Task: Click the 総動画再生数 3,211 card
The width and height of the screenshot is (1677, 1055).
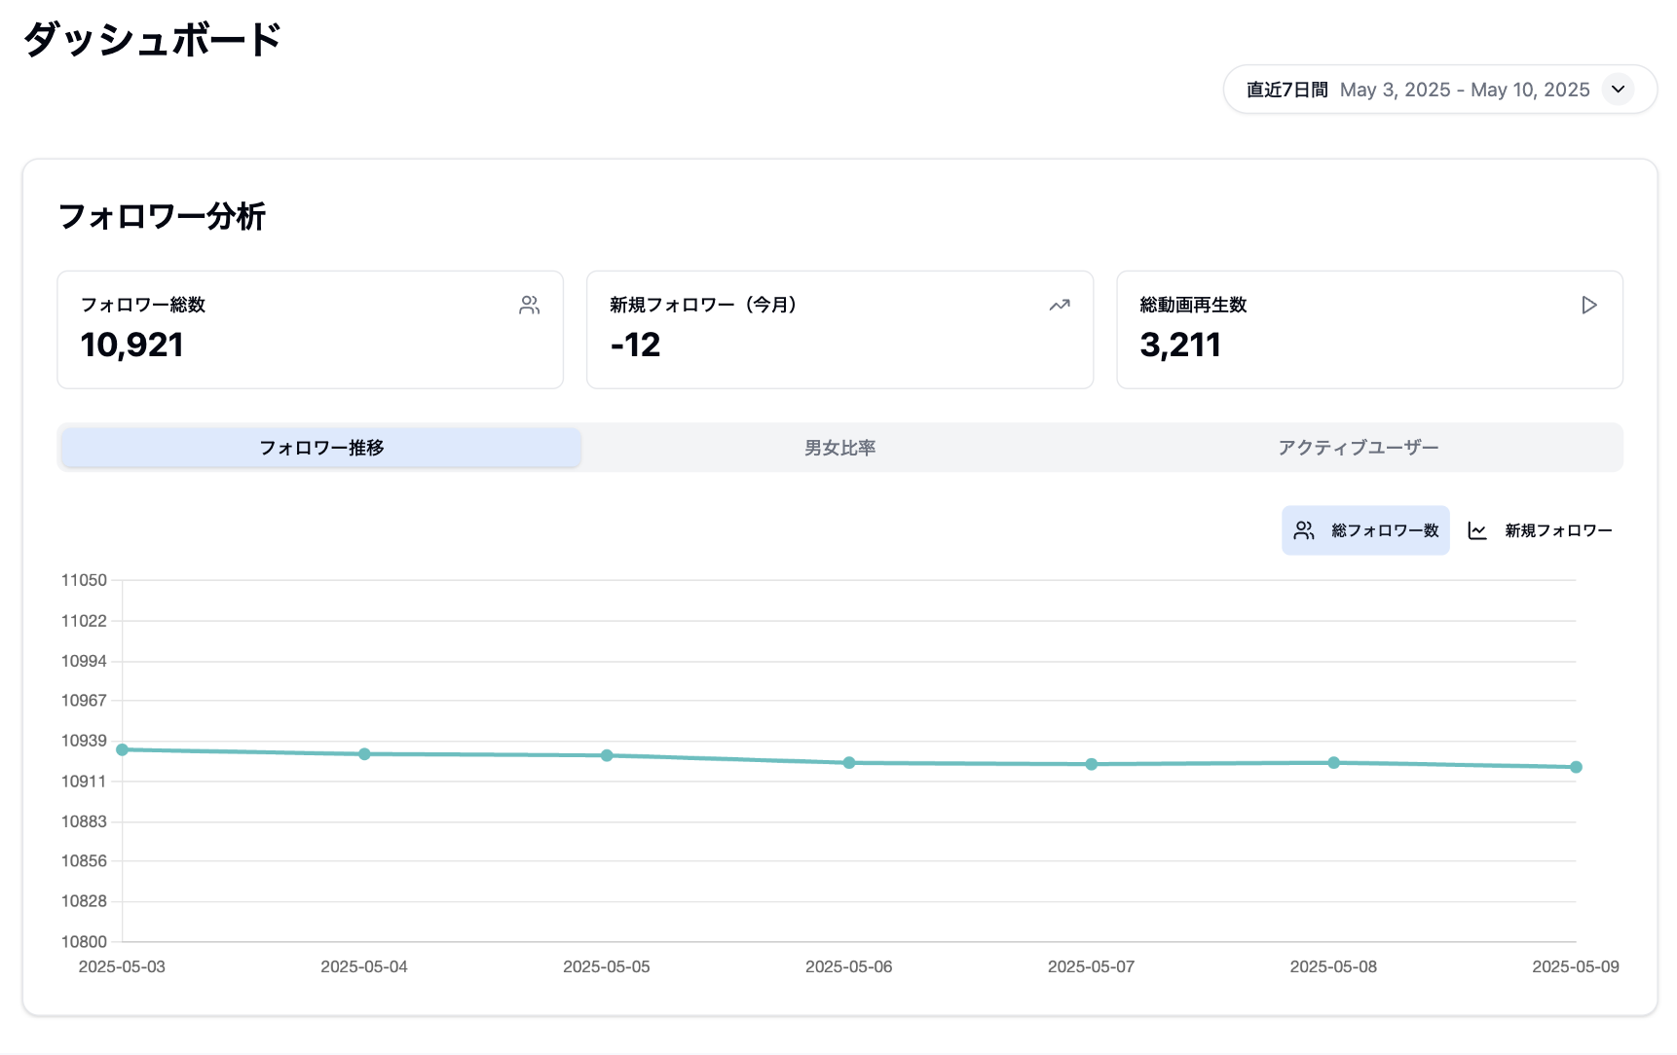Action: (x=1369, y=330)
